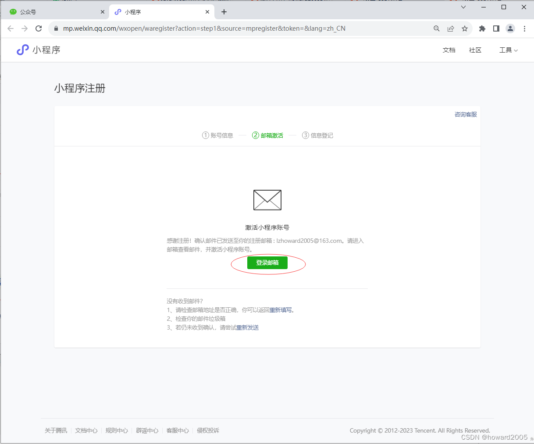Image resolution: width=534 pixels, height=444 pixels.
Task: Click the 重新发送 link
Action: 248,327
